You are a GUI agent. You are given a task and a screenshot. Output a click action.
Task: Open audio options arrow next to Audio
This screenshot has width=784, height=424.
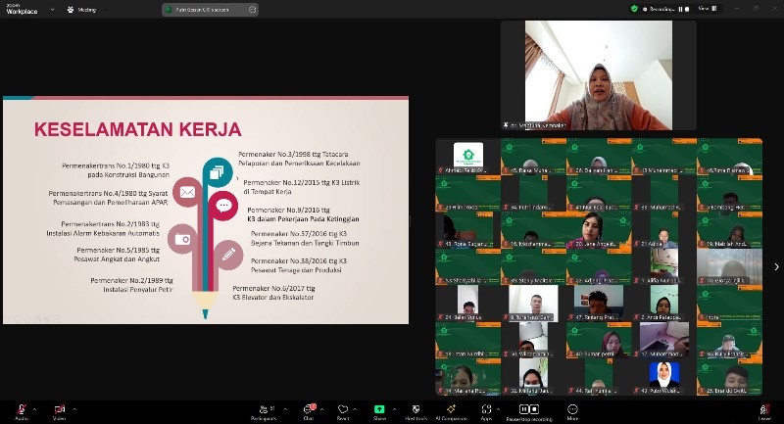pos(34,409)
